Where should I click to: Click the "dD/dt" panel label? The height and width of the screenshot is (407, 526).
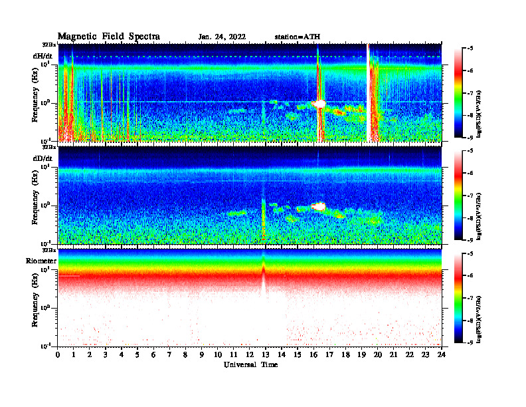(x=43, y=158)
